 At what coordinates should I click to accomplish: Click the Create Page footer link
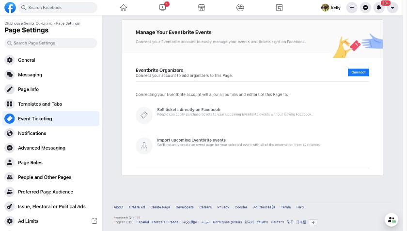tap(160, 207)
